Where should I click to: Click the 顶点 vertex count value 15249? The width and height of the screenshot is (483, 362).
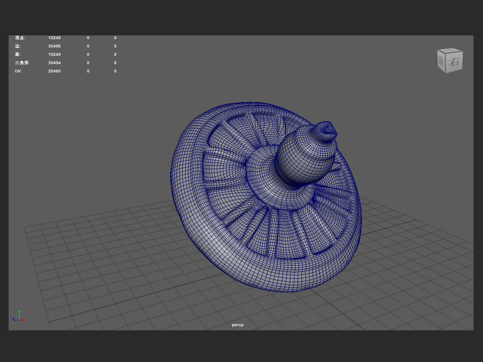(54, 38)
